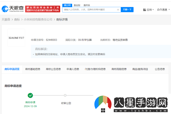Select application number 82446003
Viewport: 171px width, 114px height.
pos(51,40)
